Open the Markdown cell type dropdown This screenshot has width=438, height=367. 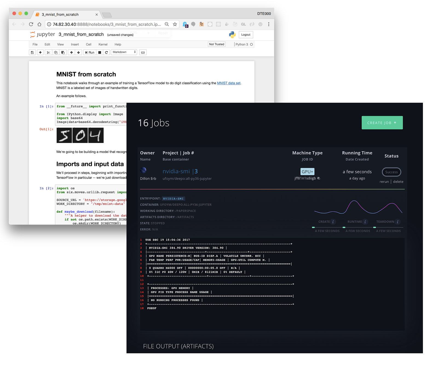click(124, 52)
